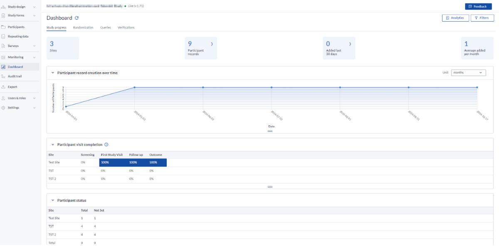Viewport: 499px width, 249px height.
Task: Open the Queries tab
Action: [x=105, y=27]
